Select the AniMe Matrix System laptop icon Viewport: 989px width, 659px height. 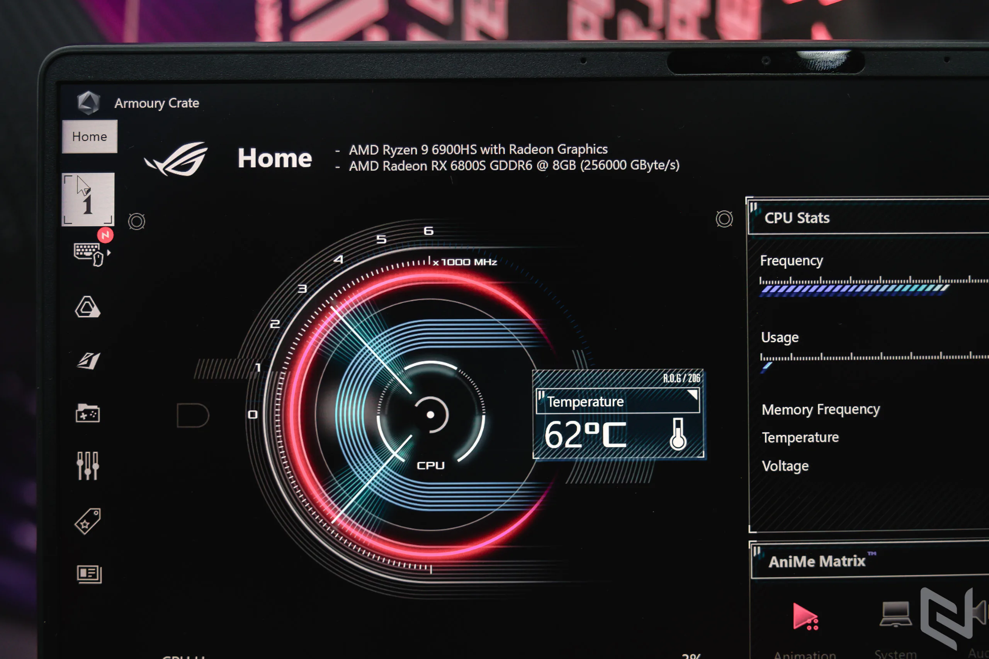click(895, 615)
